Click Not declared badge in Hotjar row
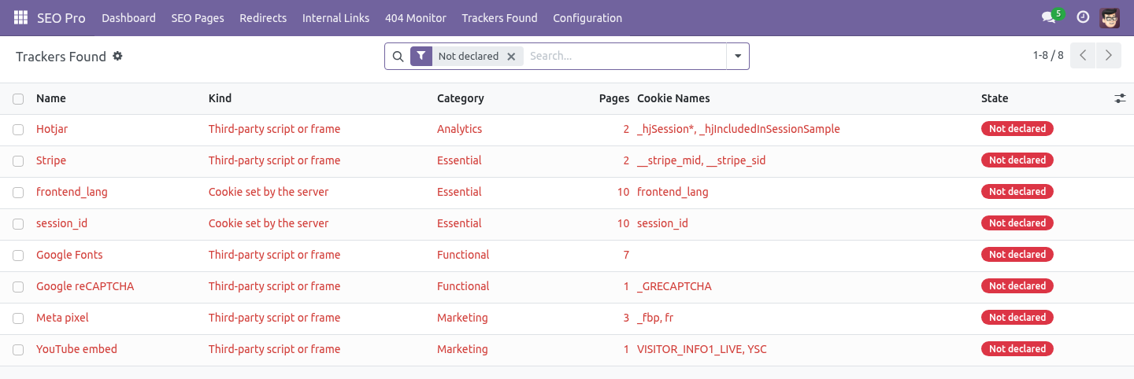Image resolution: width=1134 pixels, height=379 pixels. 1017,129
